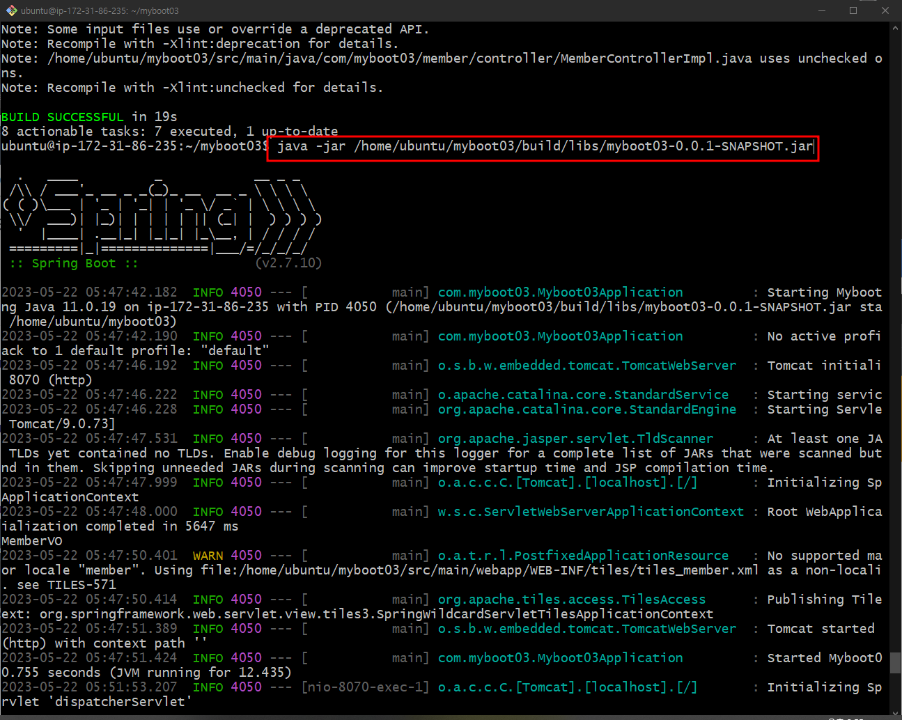
Task: Click the PuTTY terminal icon in title bar
Action: pyautogui.click(x=11, y=10)
